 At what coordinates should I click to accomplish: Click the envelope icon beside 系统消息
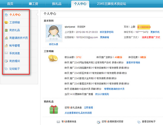point(6,53)
